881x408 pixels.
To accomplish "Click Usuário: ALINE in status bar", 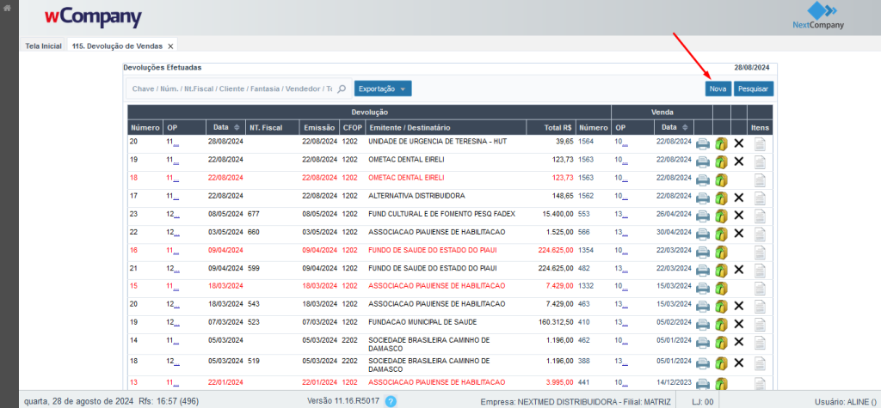I will 847,402.
